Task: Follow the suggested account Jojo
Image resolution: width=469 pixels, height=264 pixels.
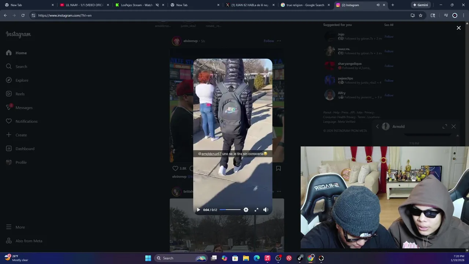Action: point(389,37)
